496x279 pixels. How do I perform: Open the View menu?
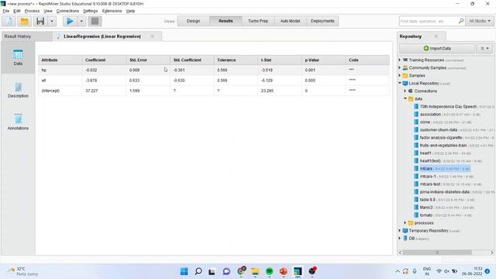[x=48, y=11]
